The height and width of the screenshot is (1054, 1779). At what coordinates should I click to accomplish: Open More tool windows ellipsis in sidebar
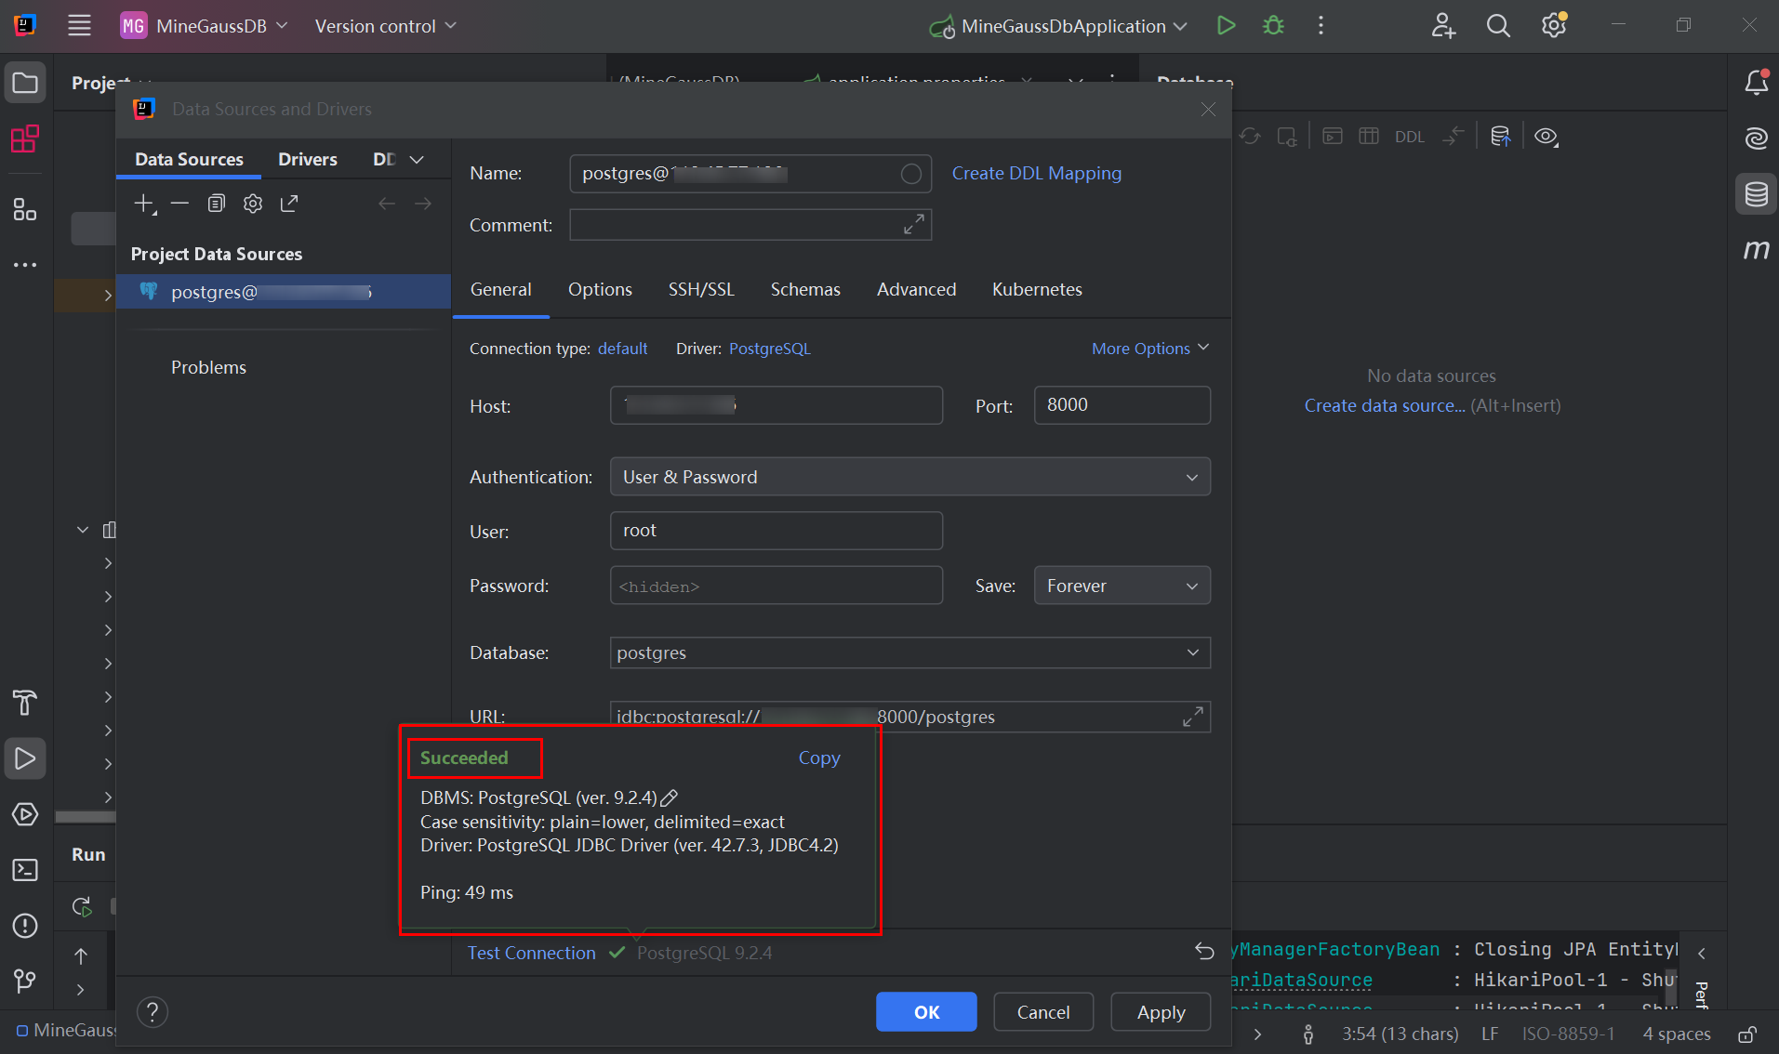pyautogui.click(x=25, y=265)
